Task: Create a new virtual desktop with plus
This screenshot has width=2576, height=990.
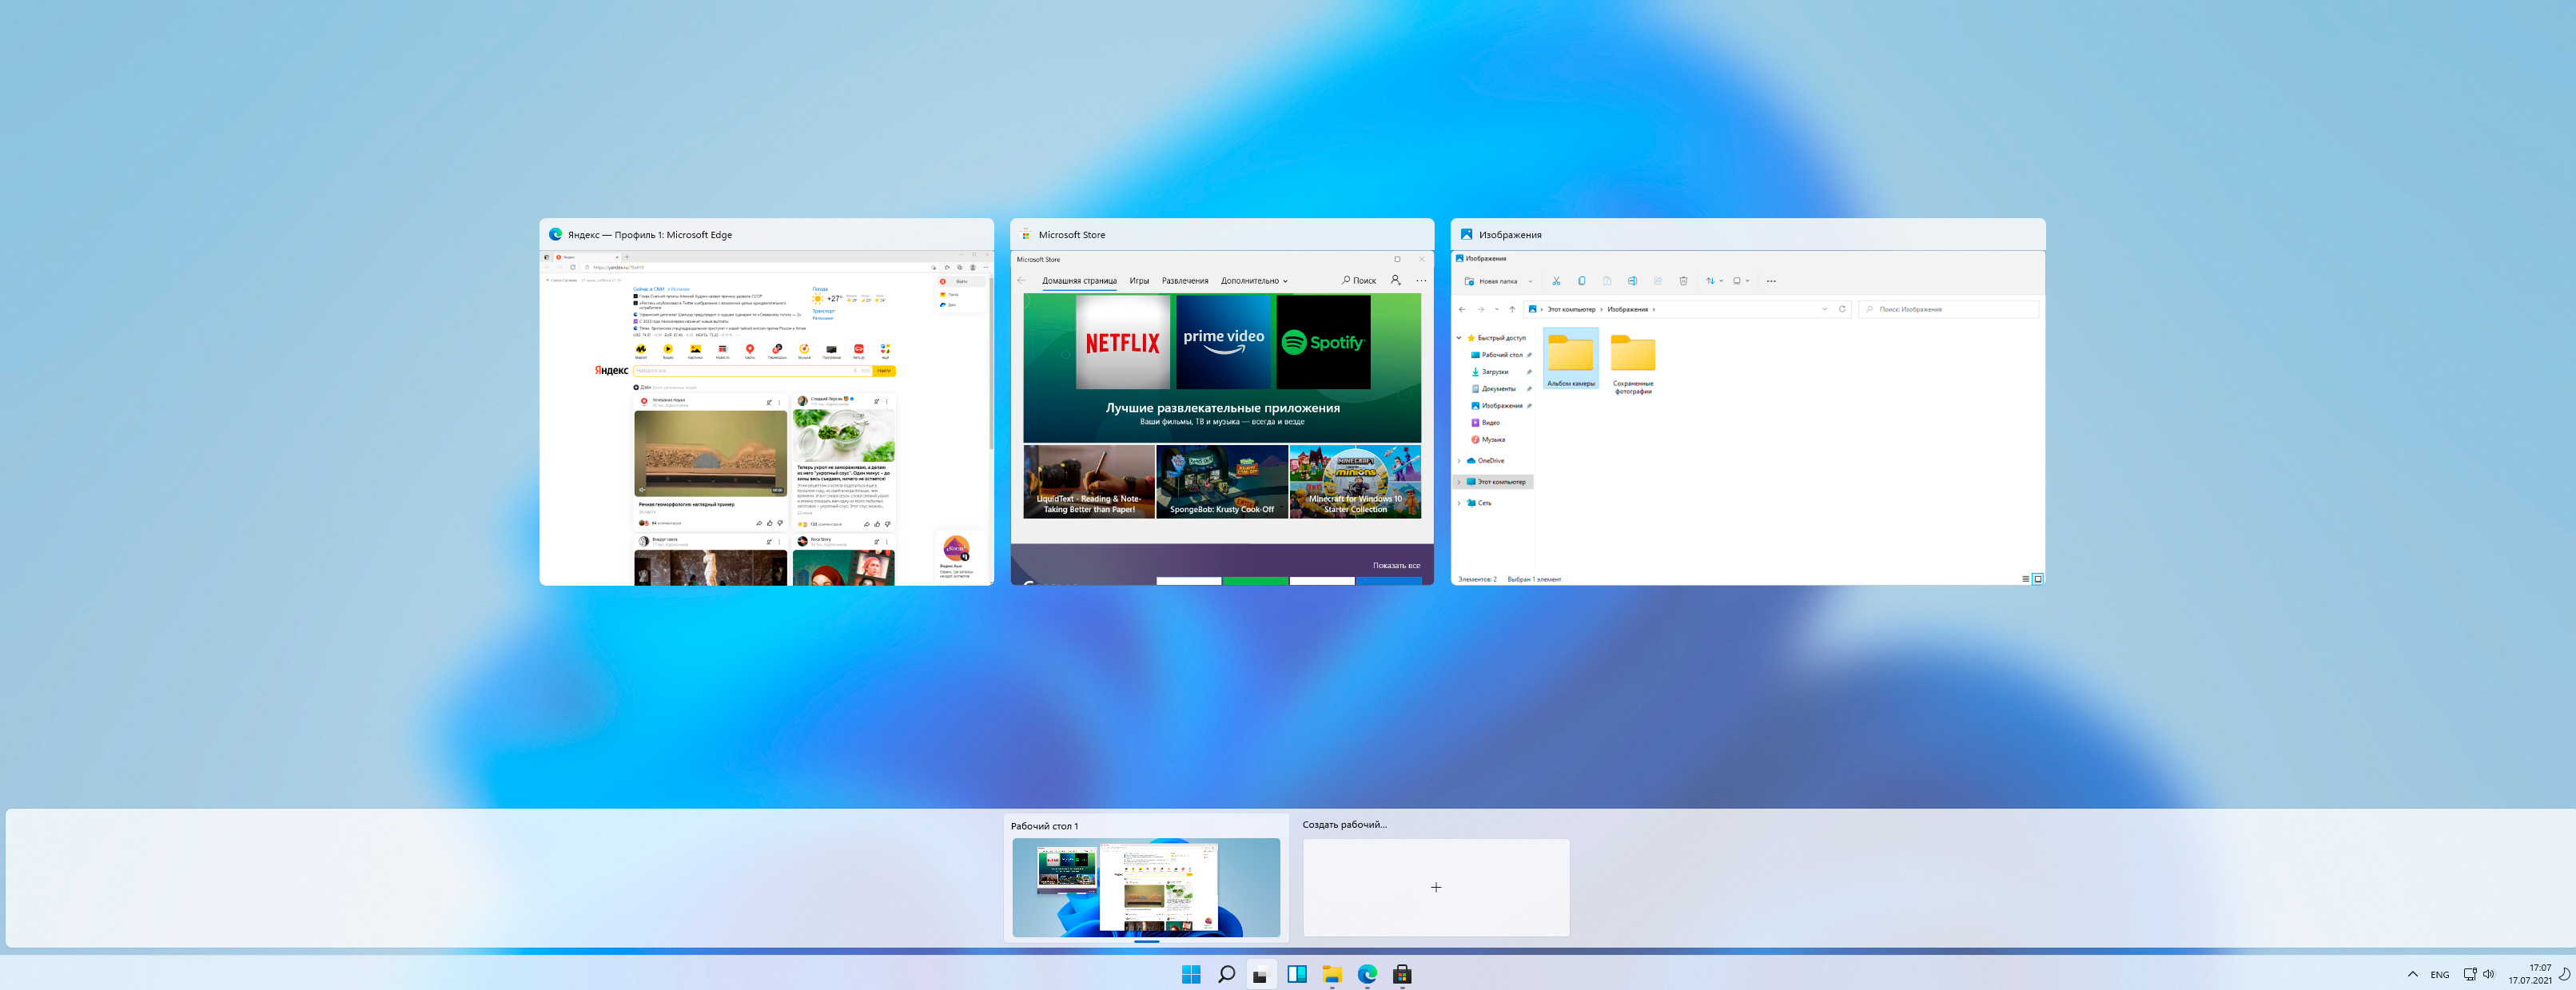Action: 1436,887
